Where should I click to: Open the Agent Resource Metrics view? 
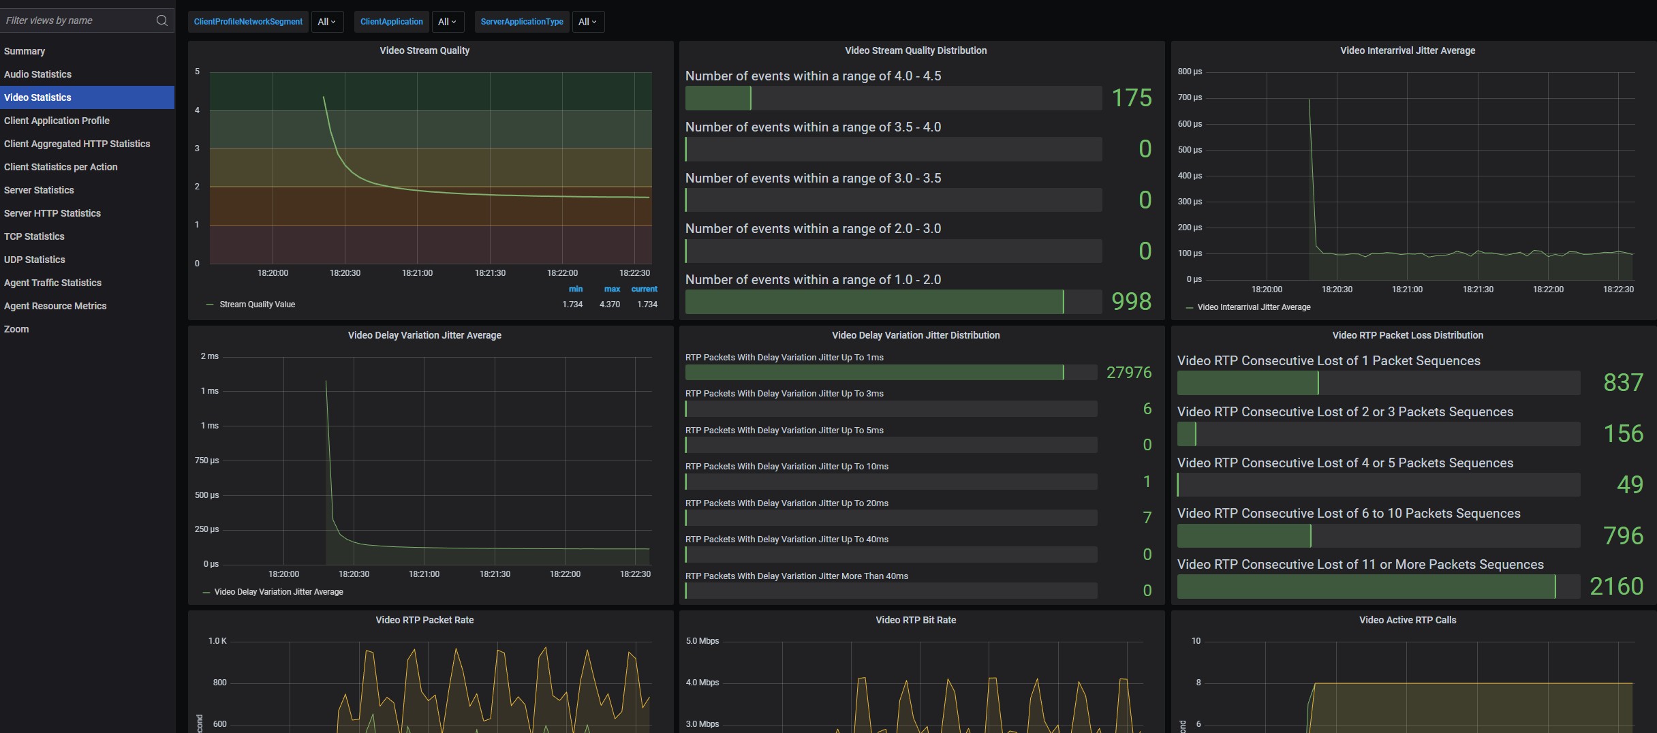55,306
